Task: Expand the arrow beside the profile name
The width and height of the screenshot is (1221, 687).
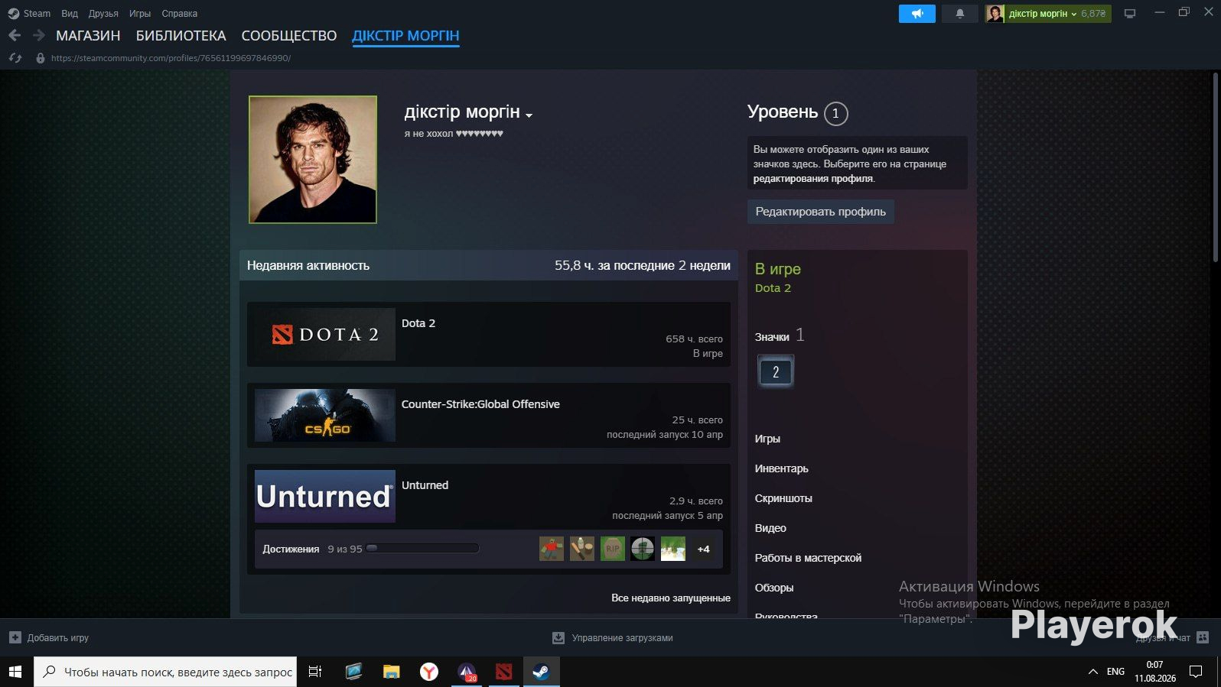Action: tap(529, 115)
